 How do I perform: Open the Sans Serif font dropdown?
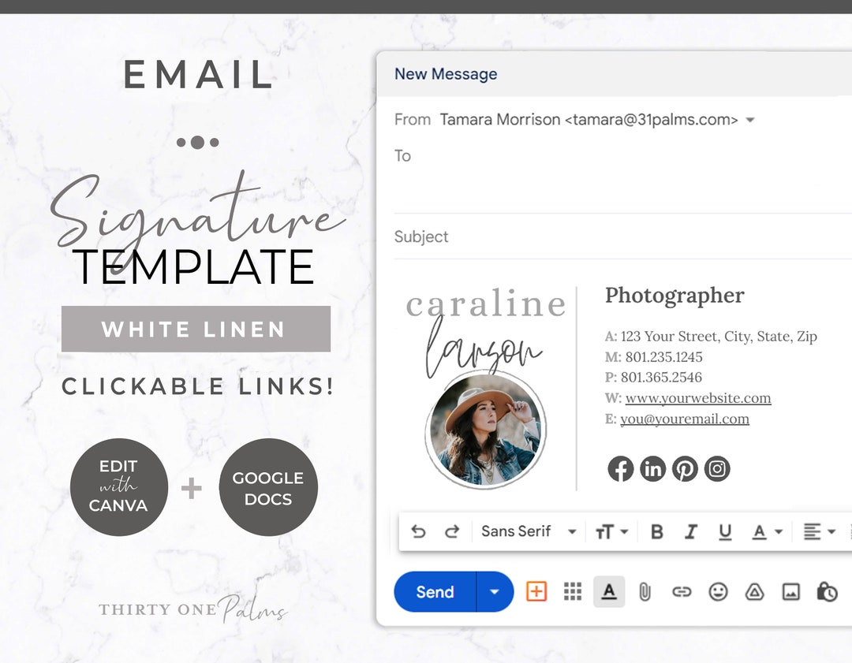(527, 531)
